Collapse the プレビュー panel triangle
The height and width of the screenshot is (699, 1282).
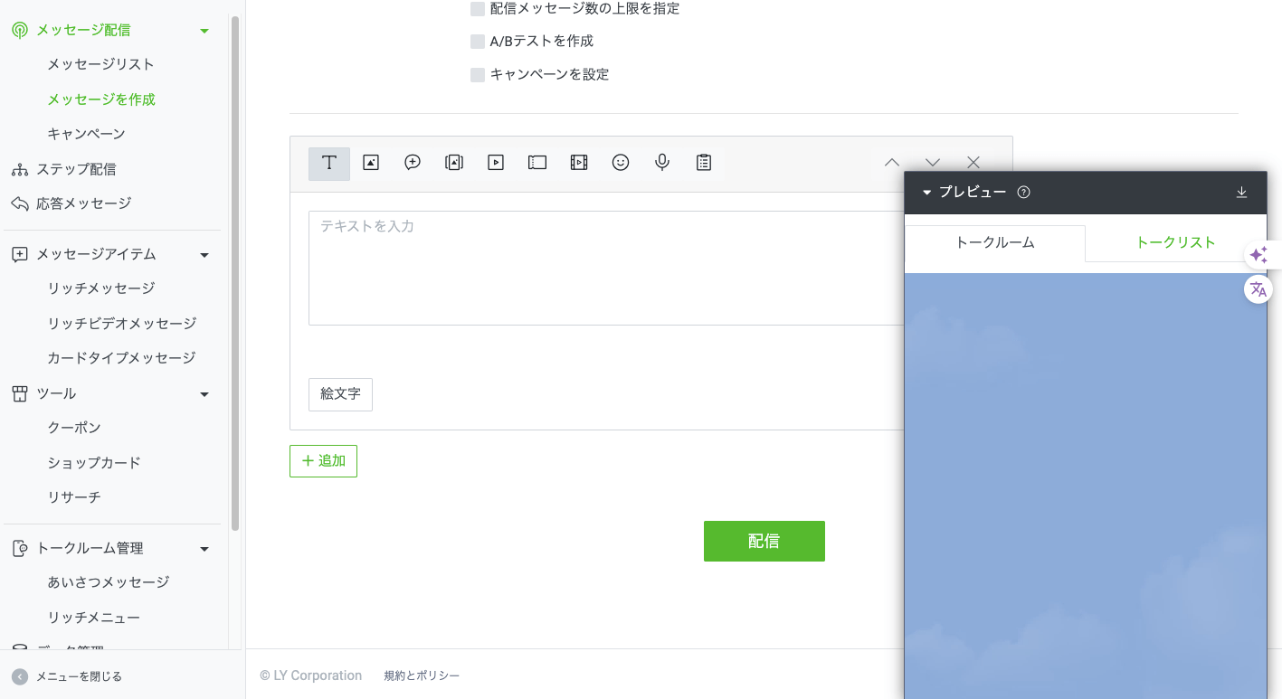point(926,193)
